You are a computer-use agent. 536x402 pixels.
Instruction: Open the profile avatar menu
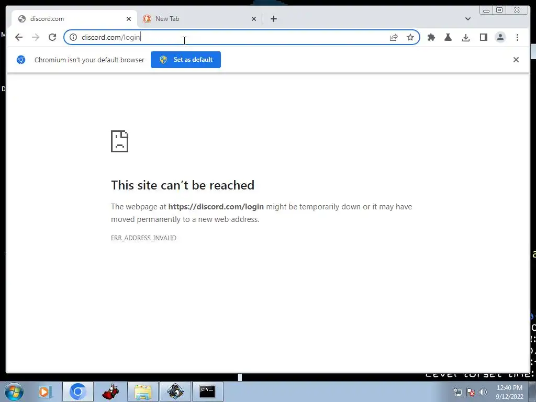pos(500,37)
